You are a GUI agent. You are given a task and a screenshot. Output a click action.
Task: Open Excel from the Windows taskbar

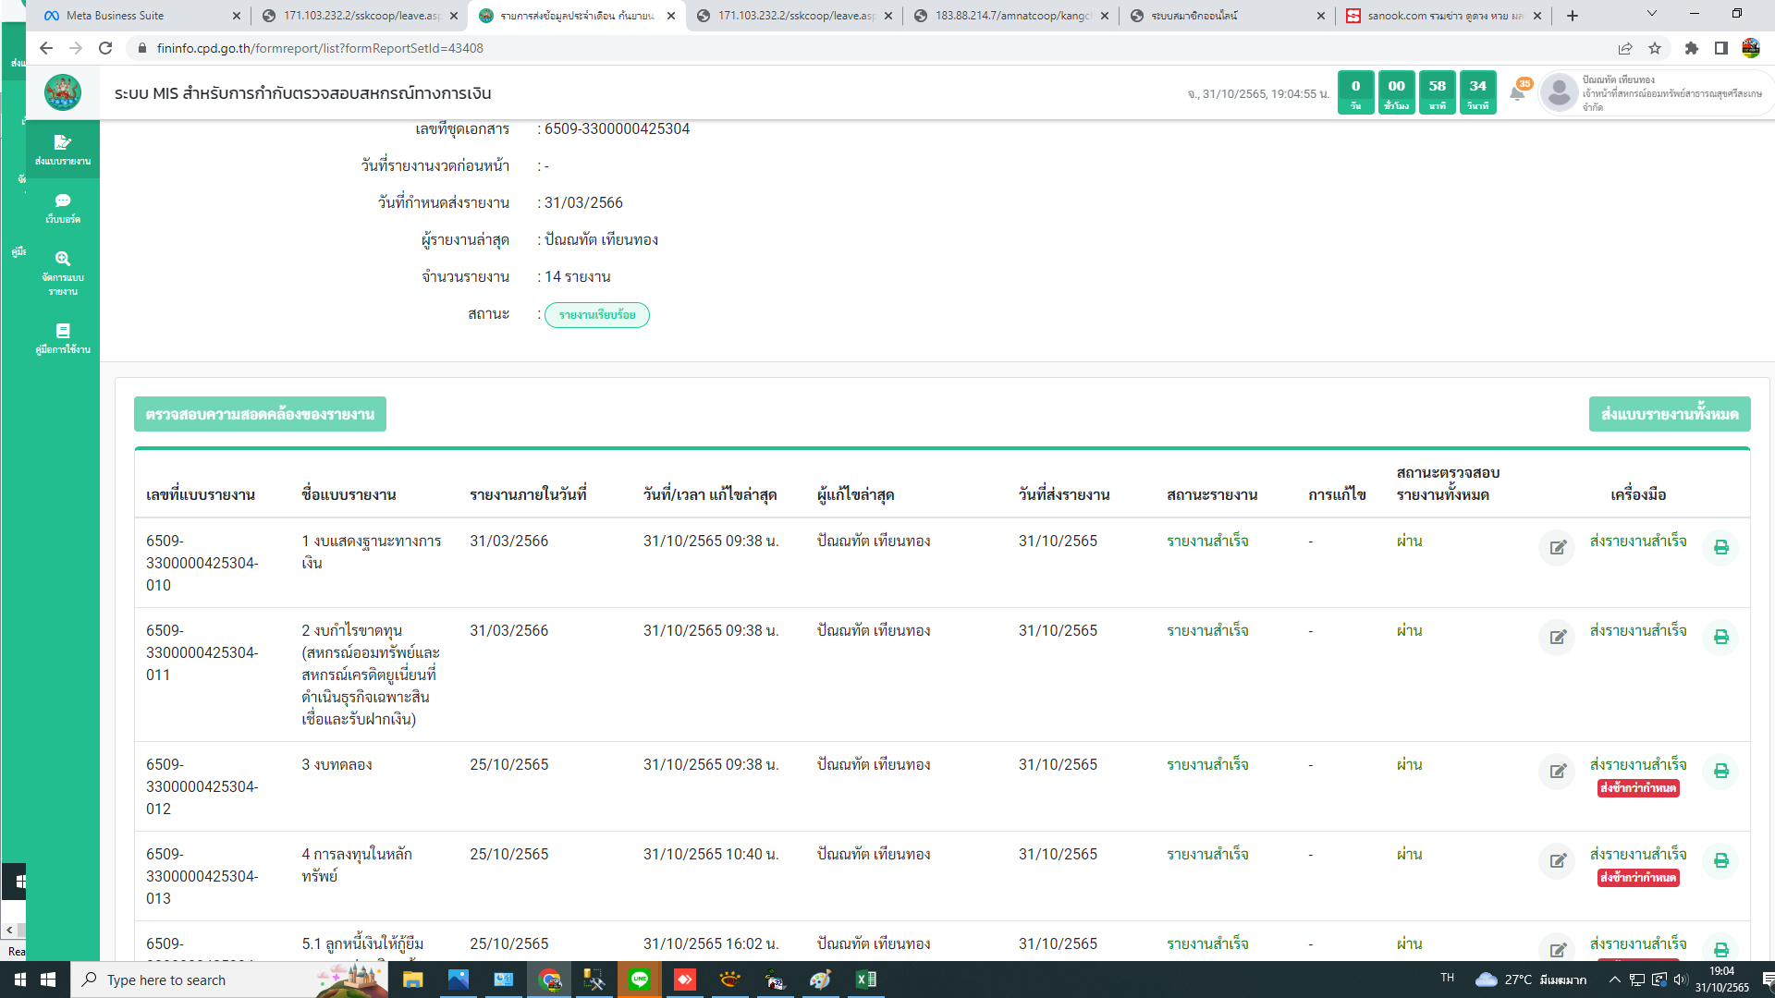(865, 980)
